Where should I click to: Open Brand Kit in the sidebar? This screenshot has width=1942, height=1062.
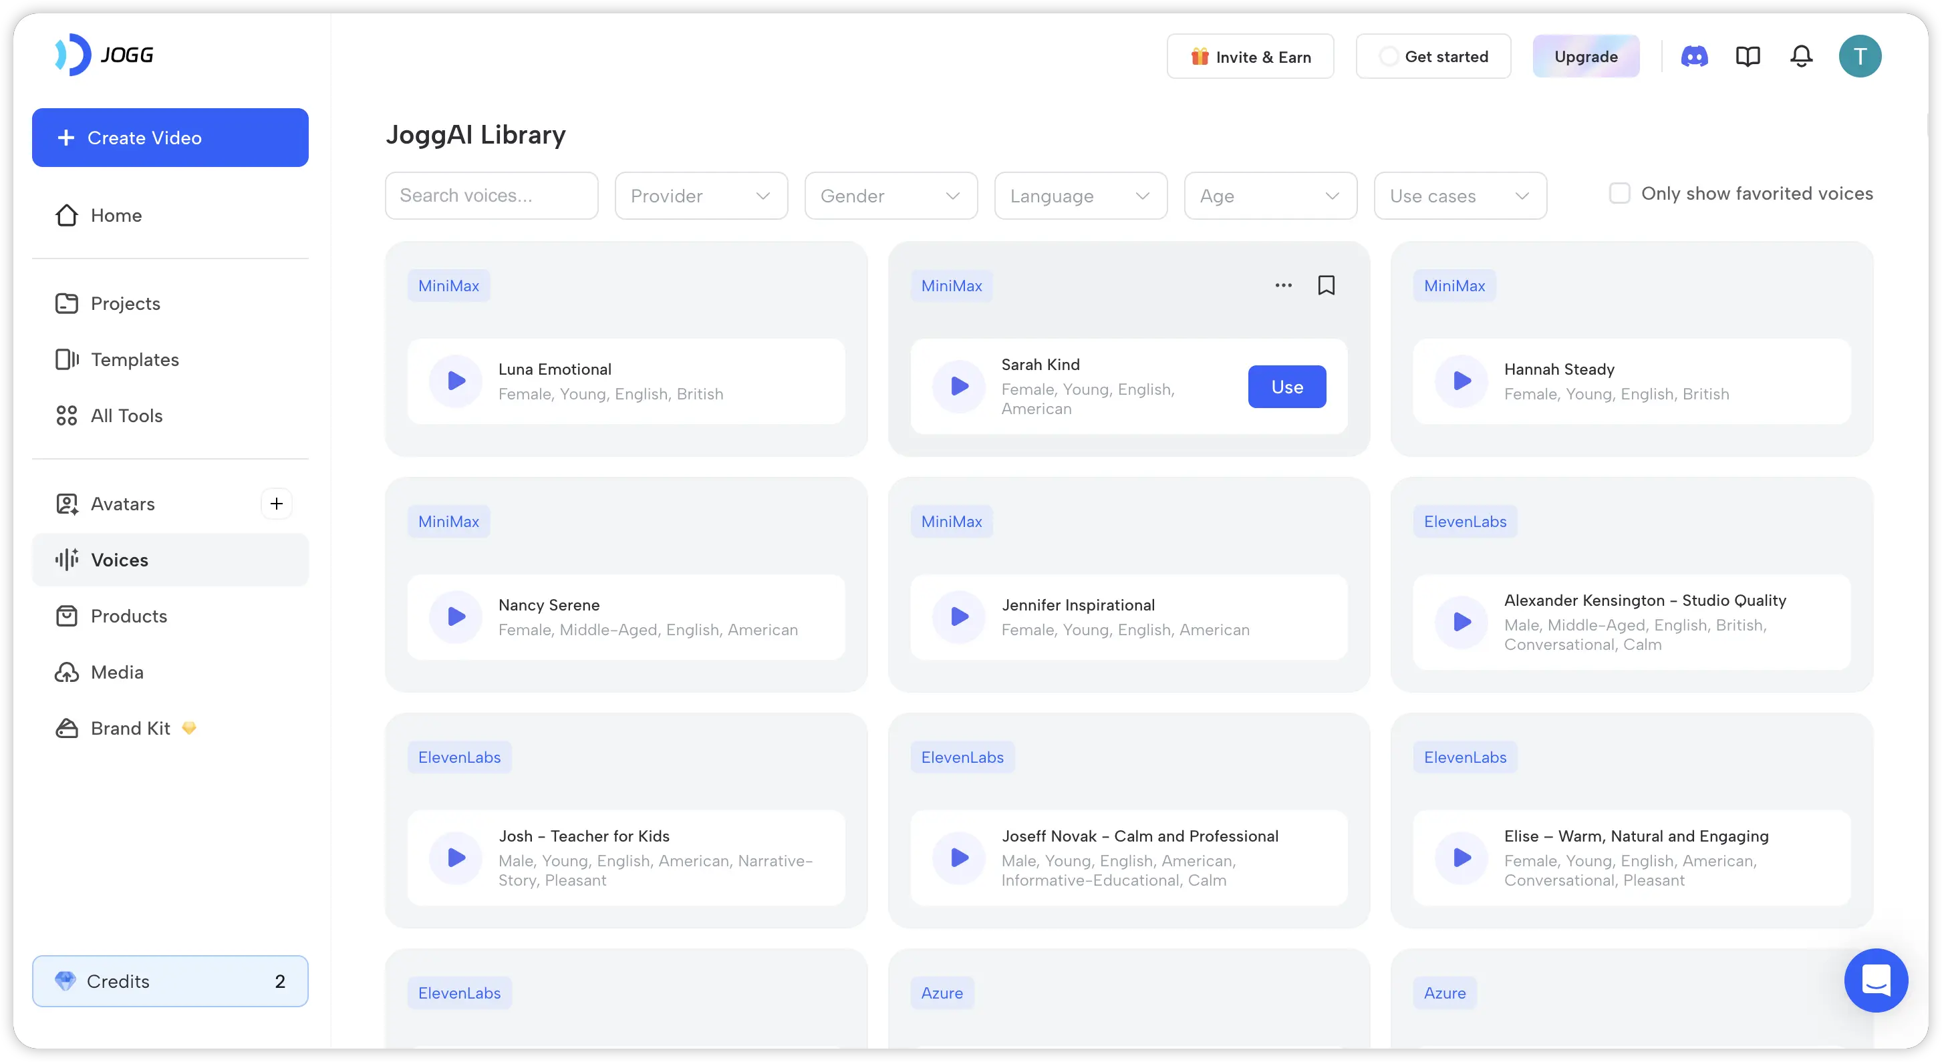point(170,728)
